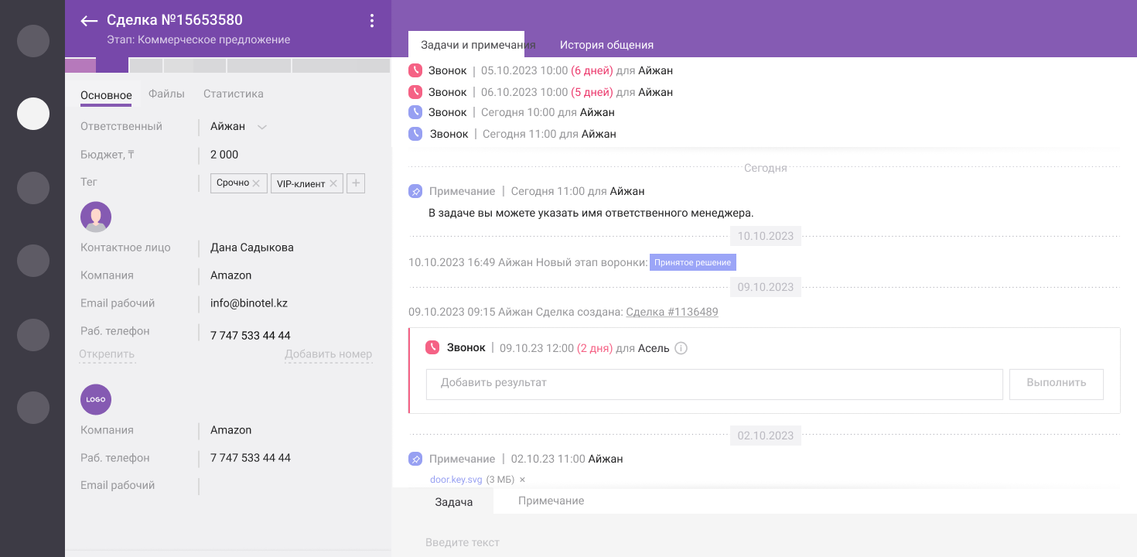This screenshot has height=557, width=1137.
Task: Switch to the История общения tab
Action: [606, 45]
